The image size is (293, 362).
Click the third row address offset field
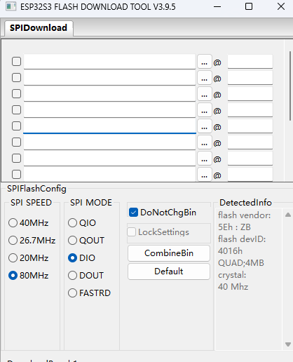250,94
